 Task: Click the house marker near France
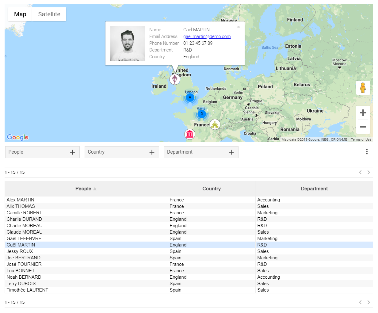pyautogui.click(x=215, y=124)
